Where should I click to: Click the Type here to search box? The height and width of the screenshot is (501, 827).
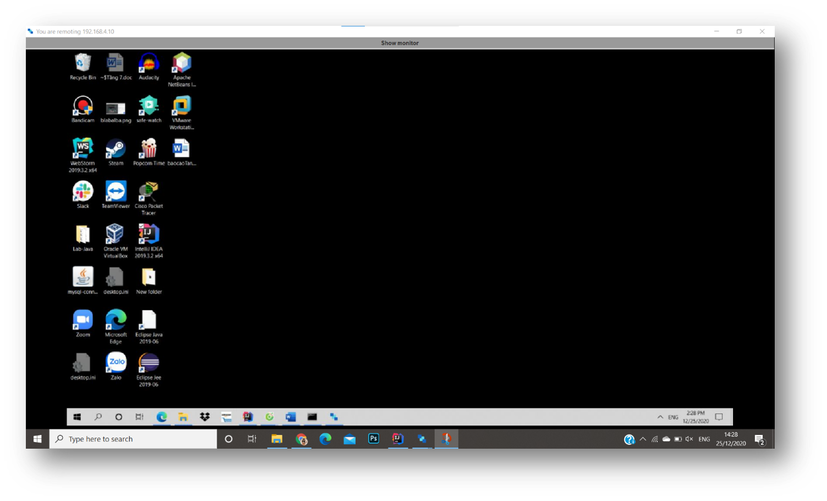(x=133, y=439)
